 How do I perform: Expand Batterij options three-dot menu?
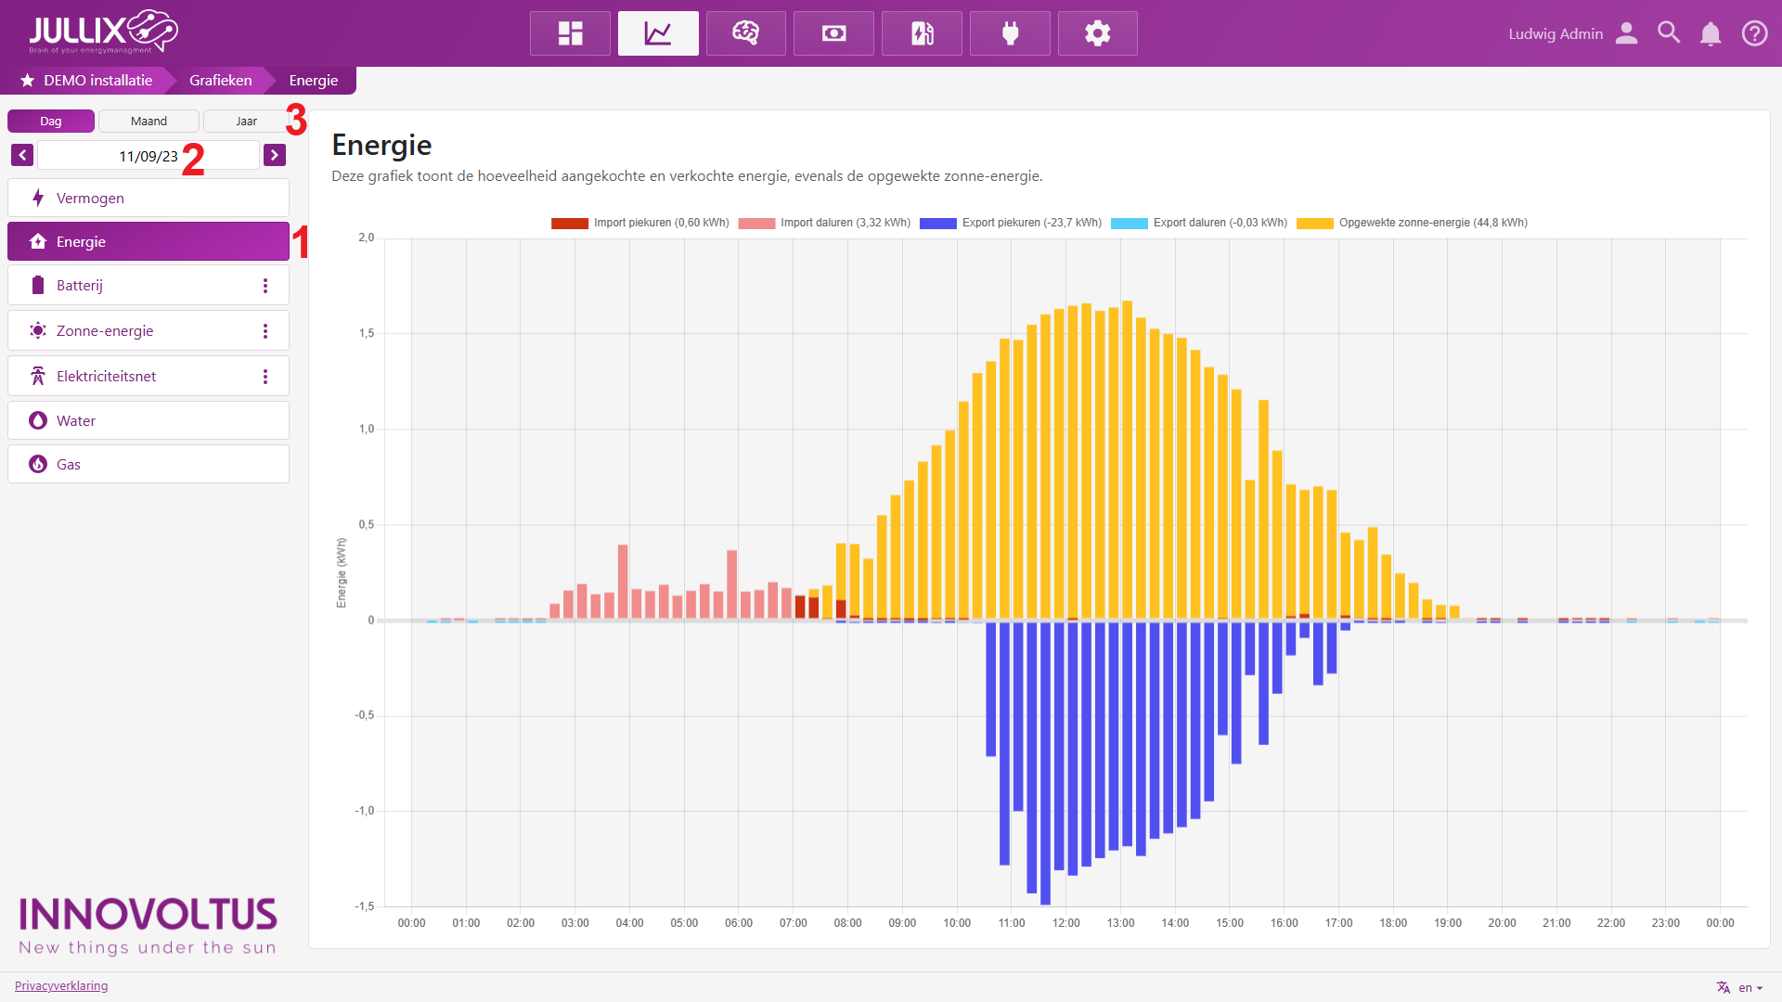click(x=265, y=286)
